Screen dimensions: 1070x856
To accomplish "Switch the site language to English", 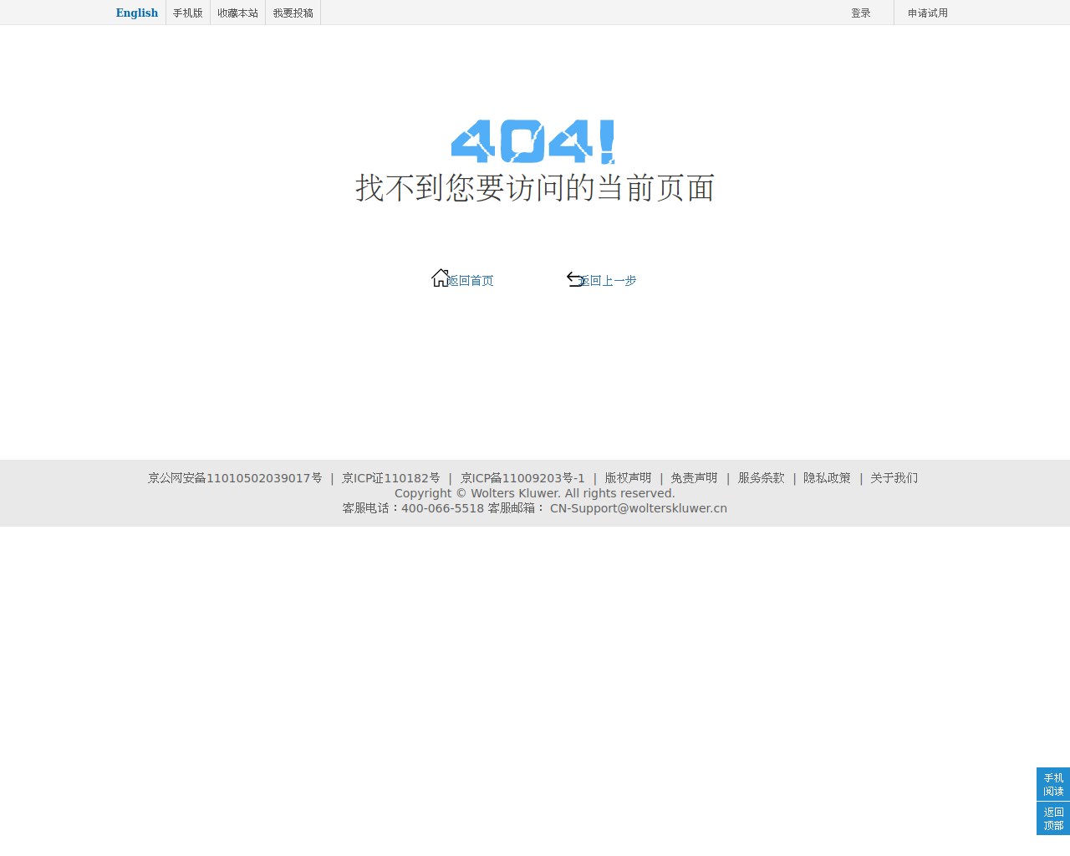I will click(137, 13).
